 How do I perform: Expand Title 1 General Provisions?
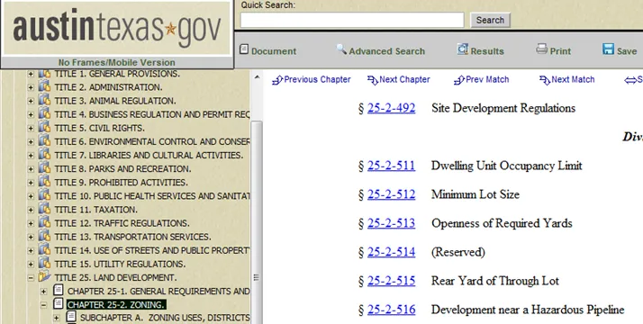click(31, 74)
